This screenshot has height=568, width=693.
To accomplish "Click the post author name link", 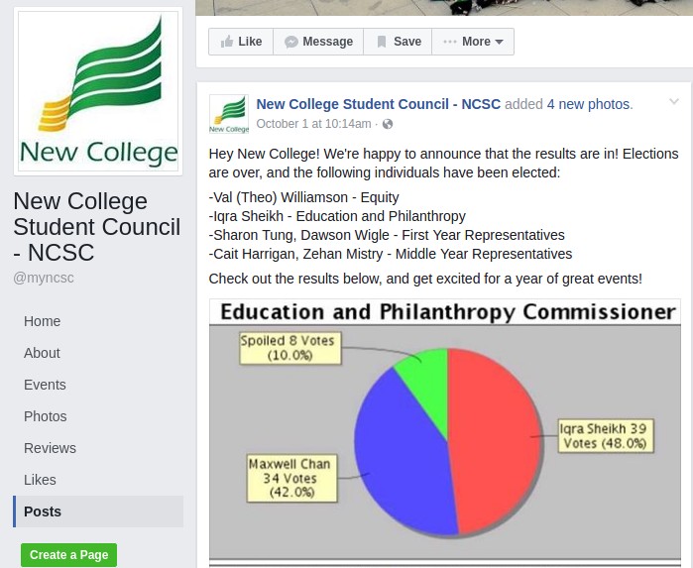I will (x=379, y=104).
